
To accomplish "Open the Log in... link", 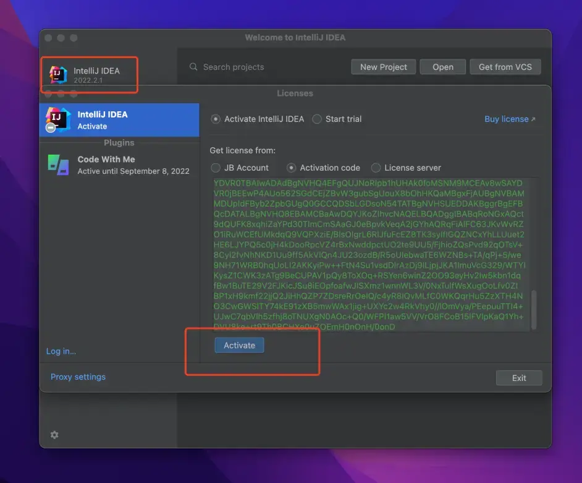I will [x=61, y=351].
